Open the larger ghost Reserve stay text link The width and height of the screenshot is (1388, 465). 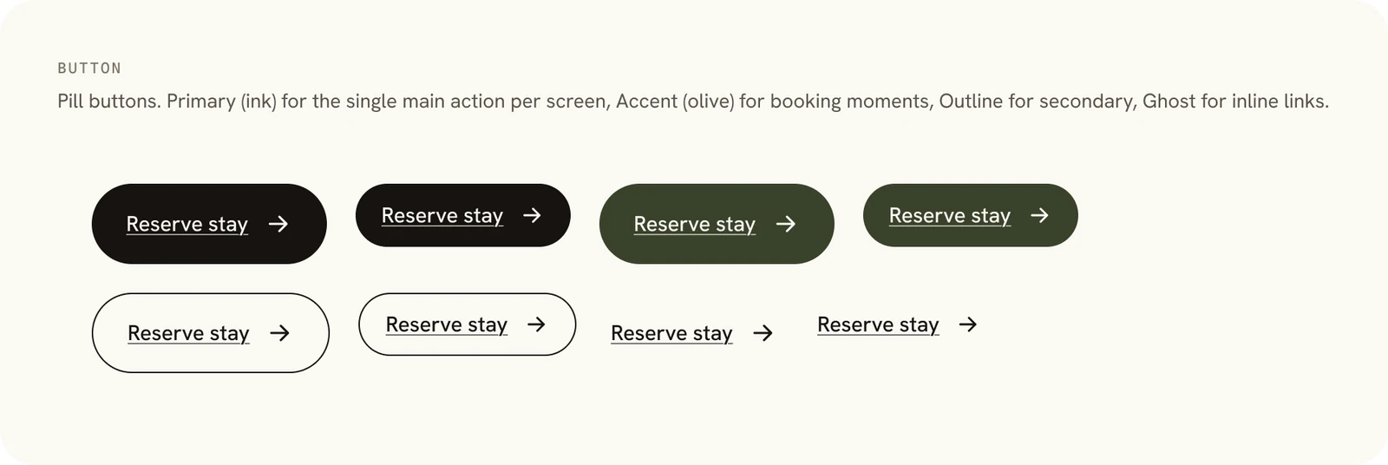tap(671, 334)
